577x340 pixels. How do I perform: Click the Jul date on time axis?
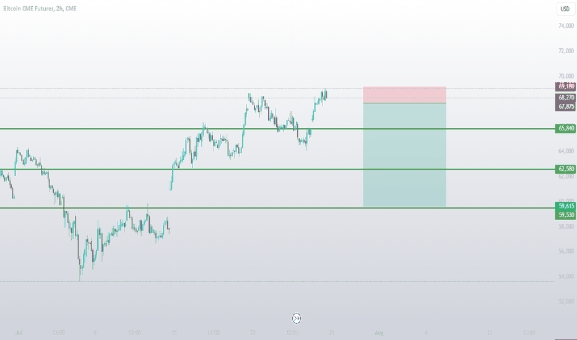coord(19,333)
